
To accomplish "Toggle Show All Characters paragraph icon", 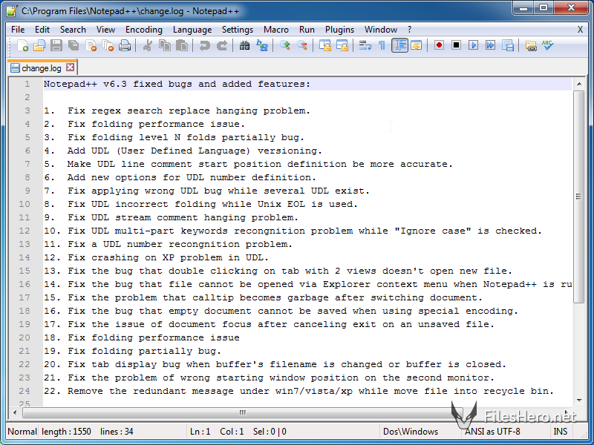I will pyautogui.click(x=382, y=46).
